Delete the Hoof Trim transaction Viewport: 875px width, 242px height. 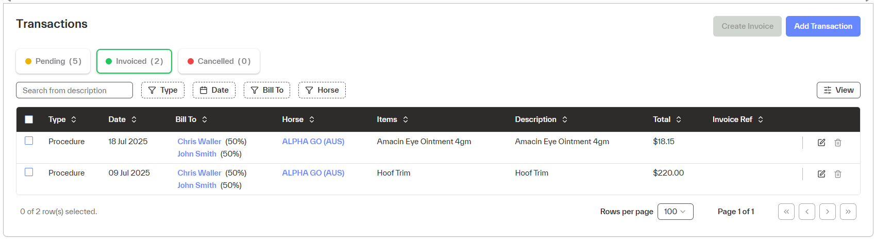coord(838,174)
